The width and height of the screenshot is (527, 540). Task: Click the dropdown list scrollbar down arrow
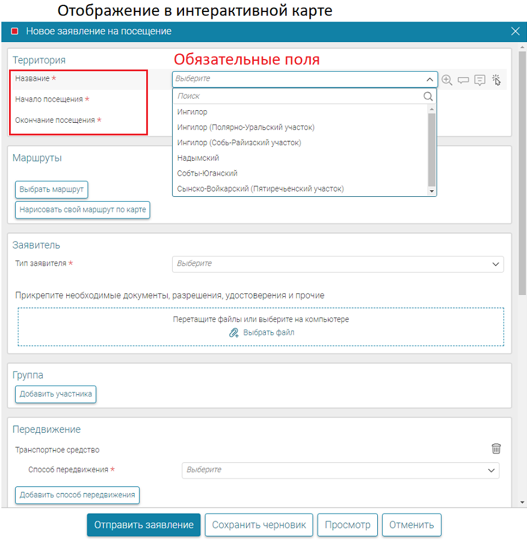point(431,191)
